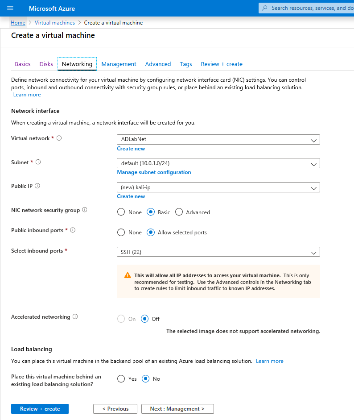Screen dimensions: 354x420
Task: Open the Disks tab
Action: [x=46, y=64]
